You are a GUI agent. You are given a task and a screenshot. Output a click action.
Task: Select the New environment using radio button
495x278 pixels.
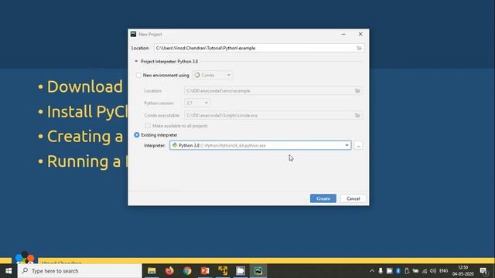(138, 76)
